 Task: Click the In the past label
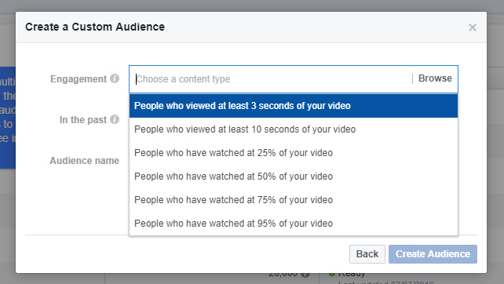pyautogui.click(x=83, y=120)
